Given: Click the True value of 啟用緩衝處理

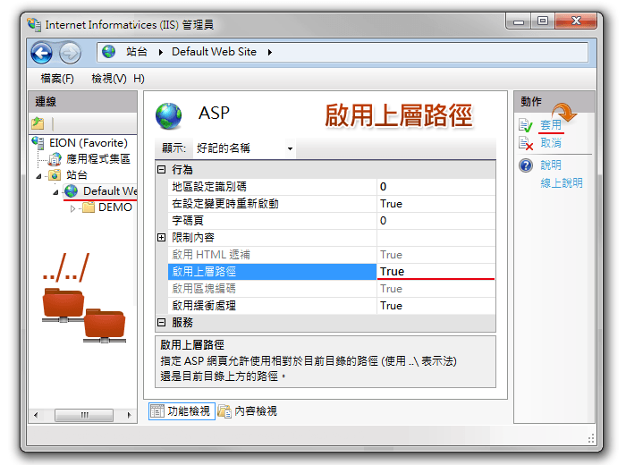Looking at the screenshot, I should [x=436, y=306].
